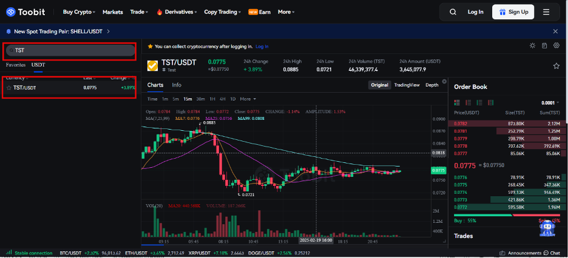Viewport: 568px width, 258px height.
Task: Switch to Charts tab
Action: pyautogui.click(x=155, y=85)
